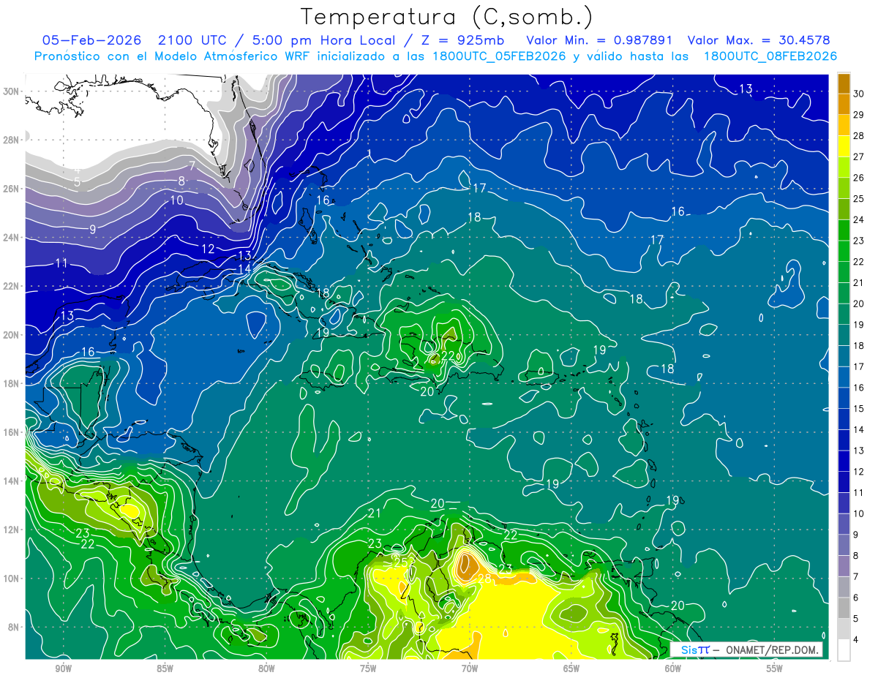Pick the dark orange legend swatch above 30
Screen dimensions: 878x678
click(844, 83)
